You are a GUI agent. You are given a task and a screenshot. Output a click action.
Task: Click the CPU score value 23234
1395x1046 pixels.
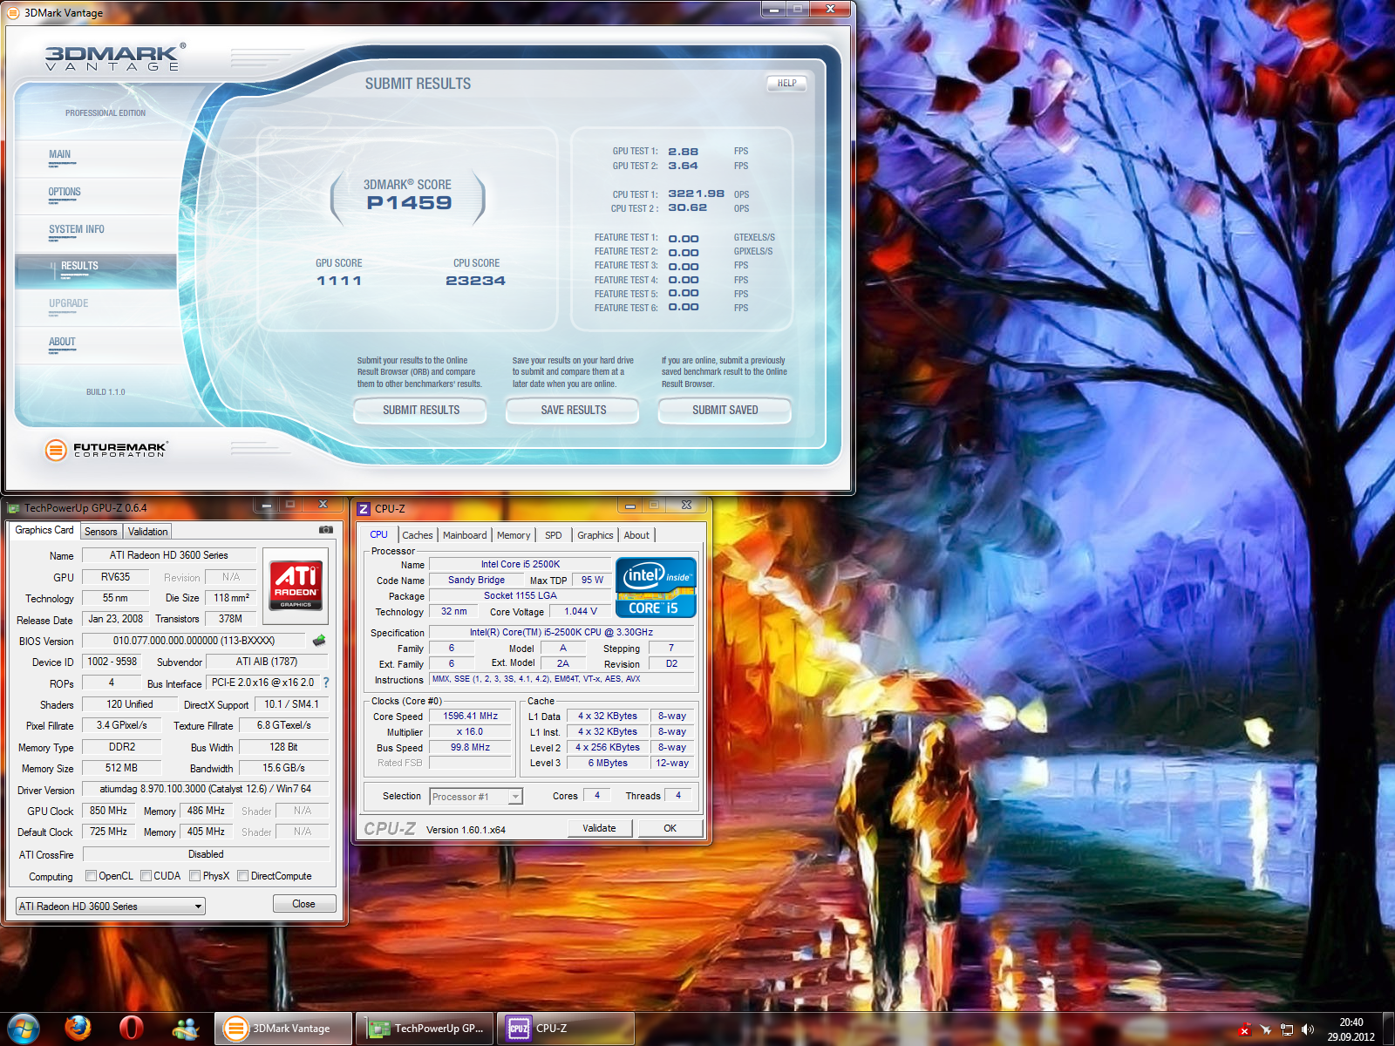475,281
